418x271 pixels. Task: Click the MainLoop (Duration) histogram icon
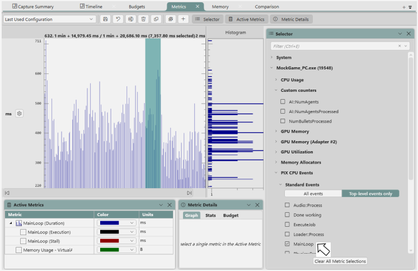(18, 223)
